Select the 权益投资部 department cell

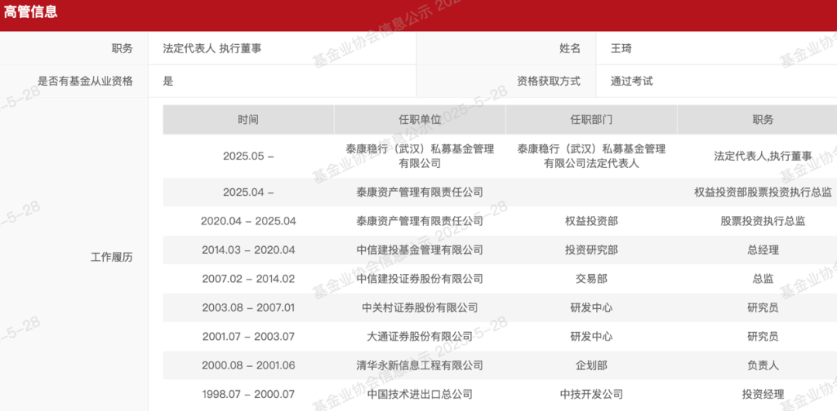pos(591,221)
